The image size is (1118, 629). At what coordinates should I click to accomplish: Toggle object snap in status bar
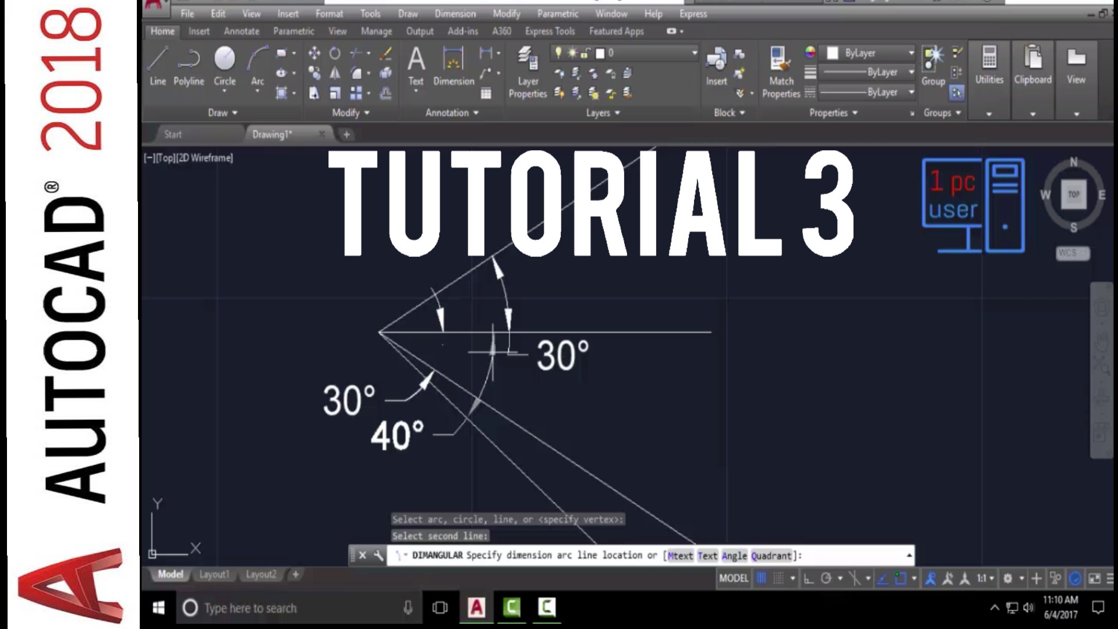coord(900,578)
